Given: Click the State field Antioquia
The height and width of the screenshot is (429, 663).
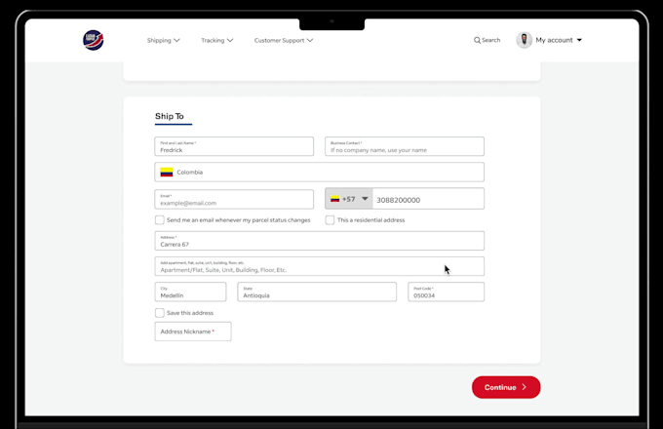Looking at the screenshot, I should 317,292.
